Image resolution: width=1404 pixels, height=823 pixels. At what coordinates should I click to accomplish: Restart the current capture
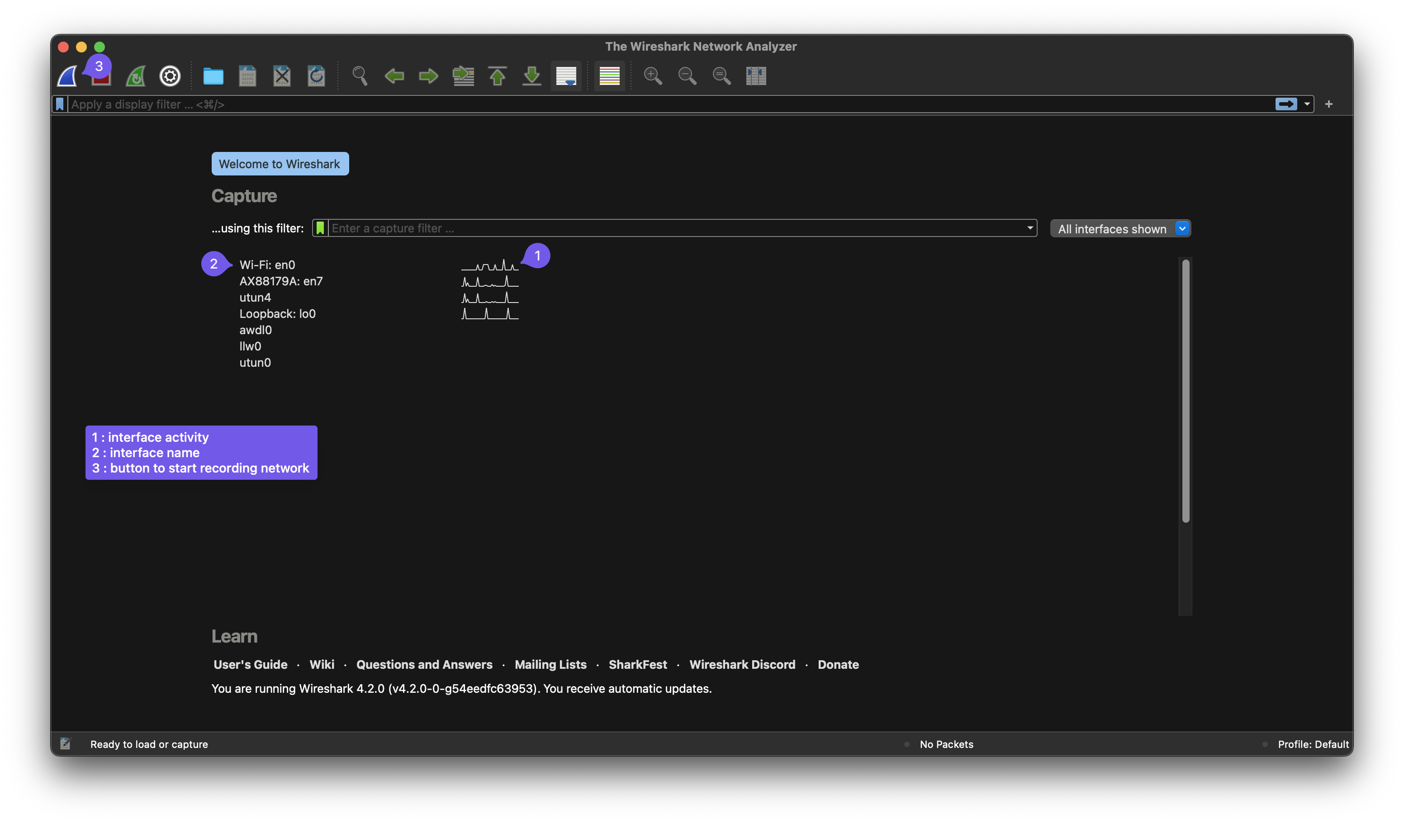[135, 76]
